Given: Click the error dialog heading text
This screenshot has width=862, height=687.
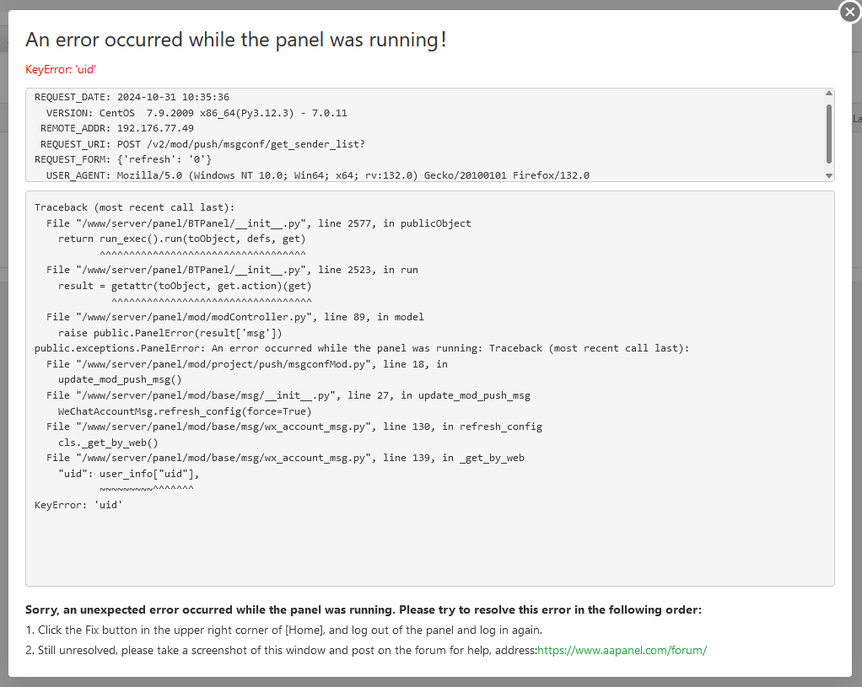Looking at the screenshot, I should tap(235, 40).
